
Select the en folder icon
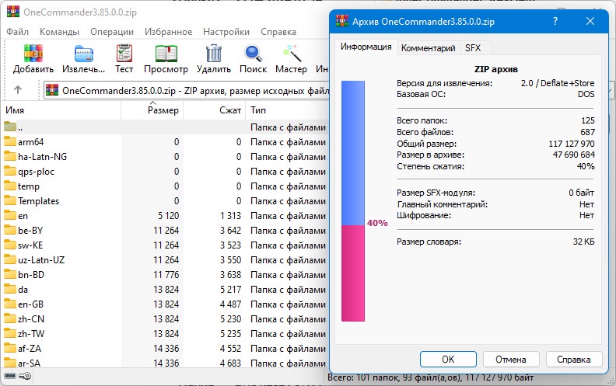click(x=10, y=215)
